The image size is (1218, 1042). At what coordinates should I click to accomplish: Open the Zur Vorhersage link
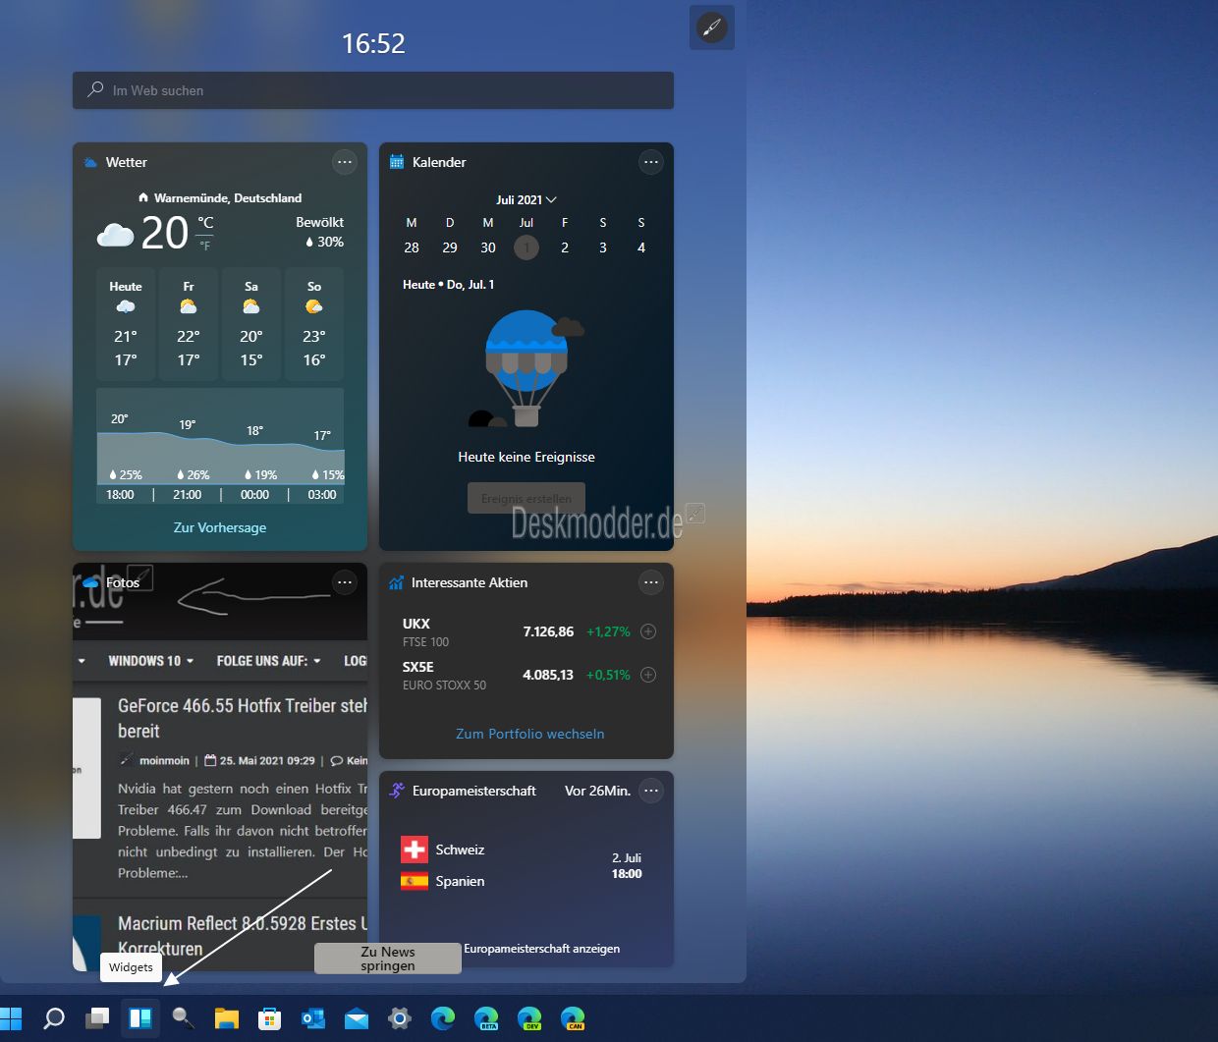pyautogui.click(x=220, y=527)
